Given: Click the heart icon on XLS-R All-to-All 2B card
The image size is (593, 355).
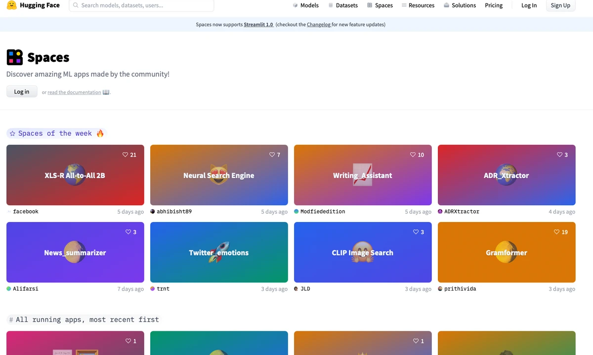Looking at the screenshot, I should pos(125,155).
